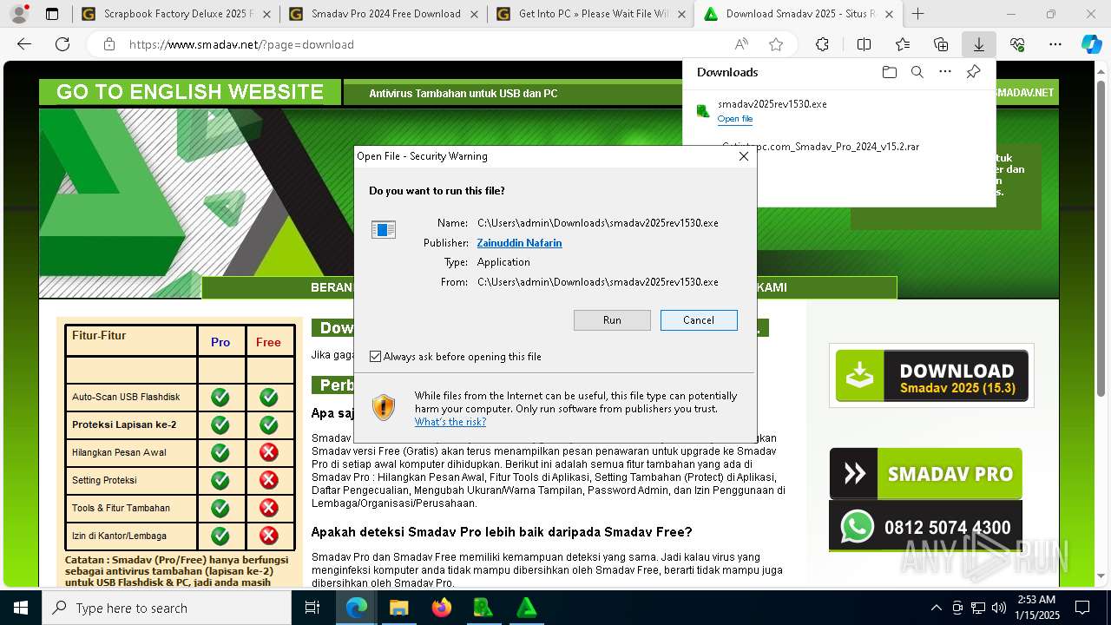Open more options in Downloads panel
This screenshot has height=625, width=1111.
click(x=945, y=72)
